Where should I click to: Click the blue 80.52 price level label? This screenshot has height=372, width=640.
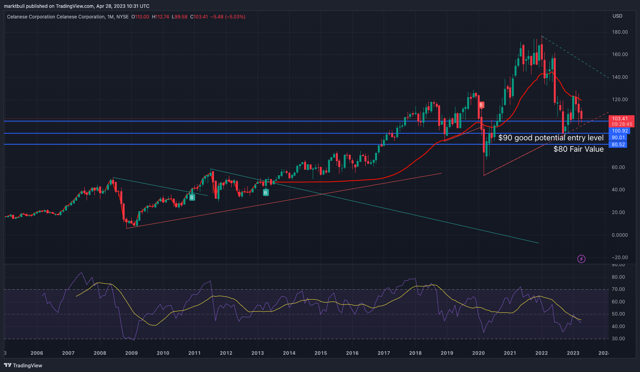(x=618, y=145)
